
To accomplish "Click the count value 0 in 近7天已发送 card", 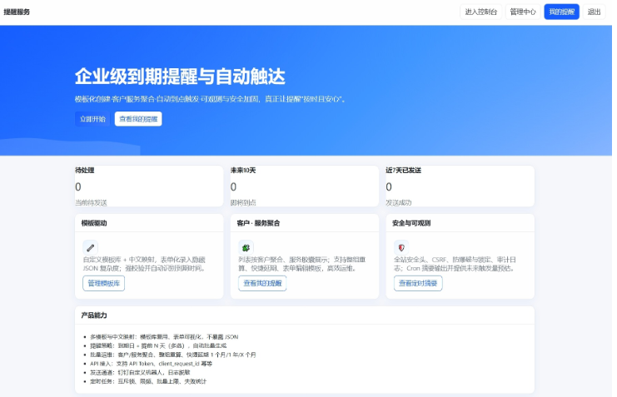I will [389, 186].
